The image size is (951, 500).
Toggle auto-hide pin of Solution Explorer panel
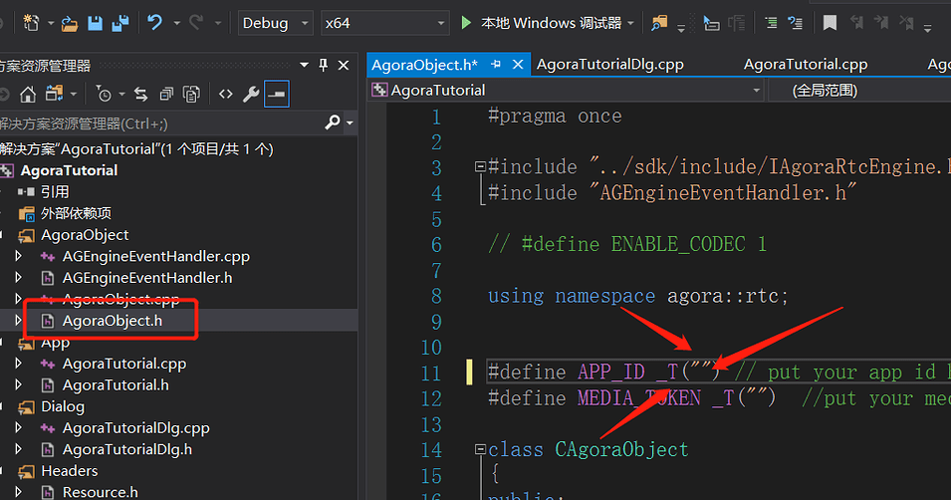pos(324,65)
